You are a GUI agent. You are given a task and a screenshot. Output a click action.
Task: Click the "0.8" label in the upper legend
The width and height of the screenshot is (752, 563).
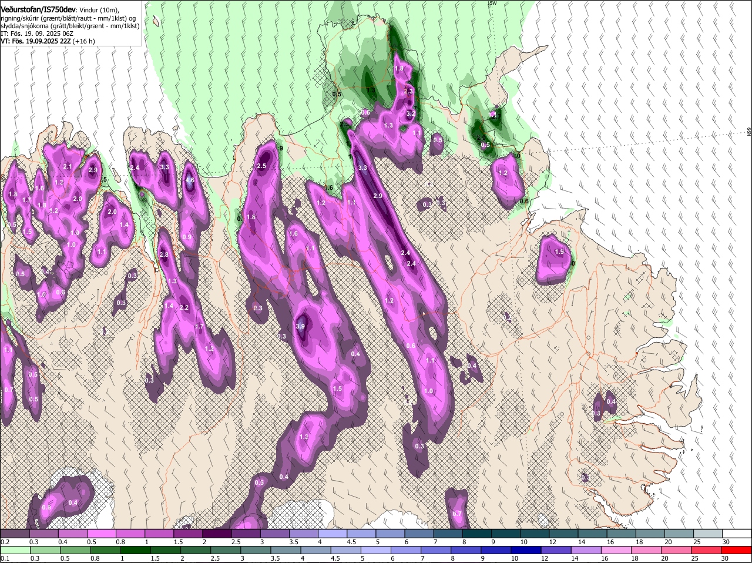(120, 542)
